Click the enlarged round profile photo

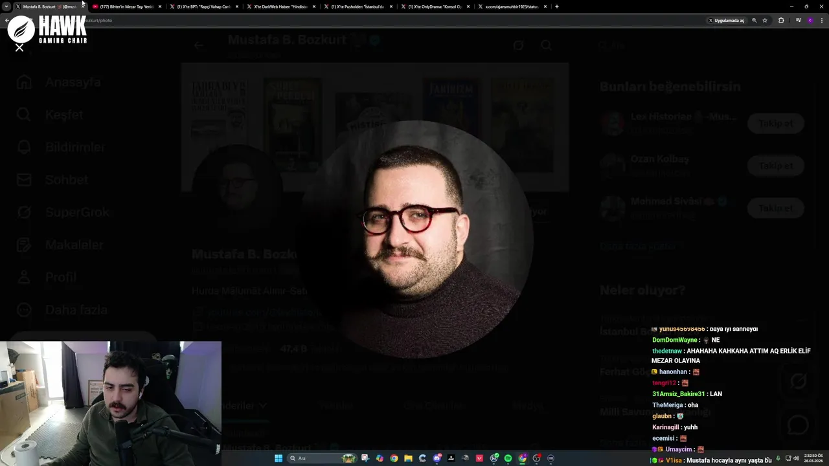[414, 239]
